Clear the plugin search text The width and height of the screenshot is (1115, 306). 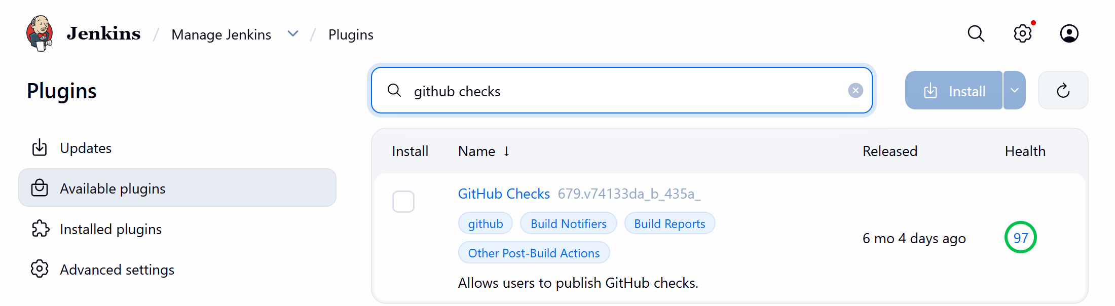pos(856,91)
